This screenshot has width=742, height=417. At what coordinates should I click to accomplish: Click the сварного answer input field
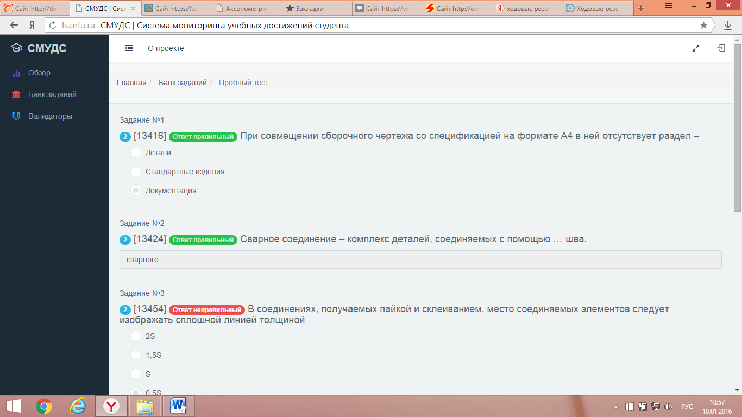pyautogui.click(x=420, y=260)
